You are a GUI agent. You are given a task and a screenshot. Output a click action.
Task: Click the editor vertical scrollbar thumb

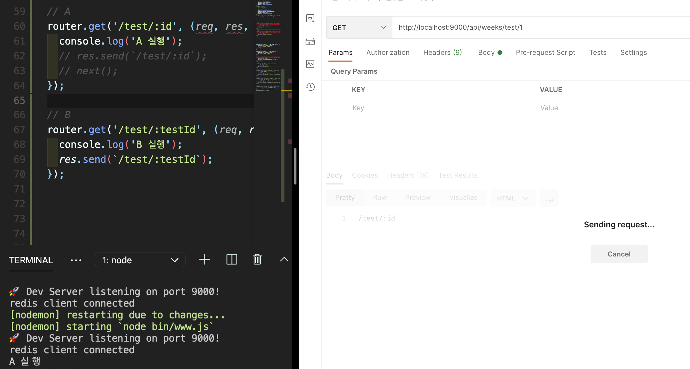tap(295, 166)
